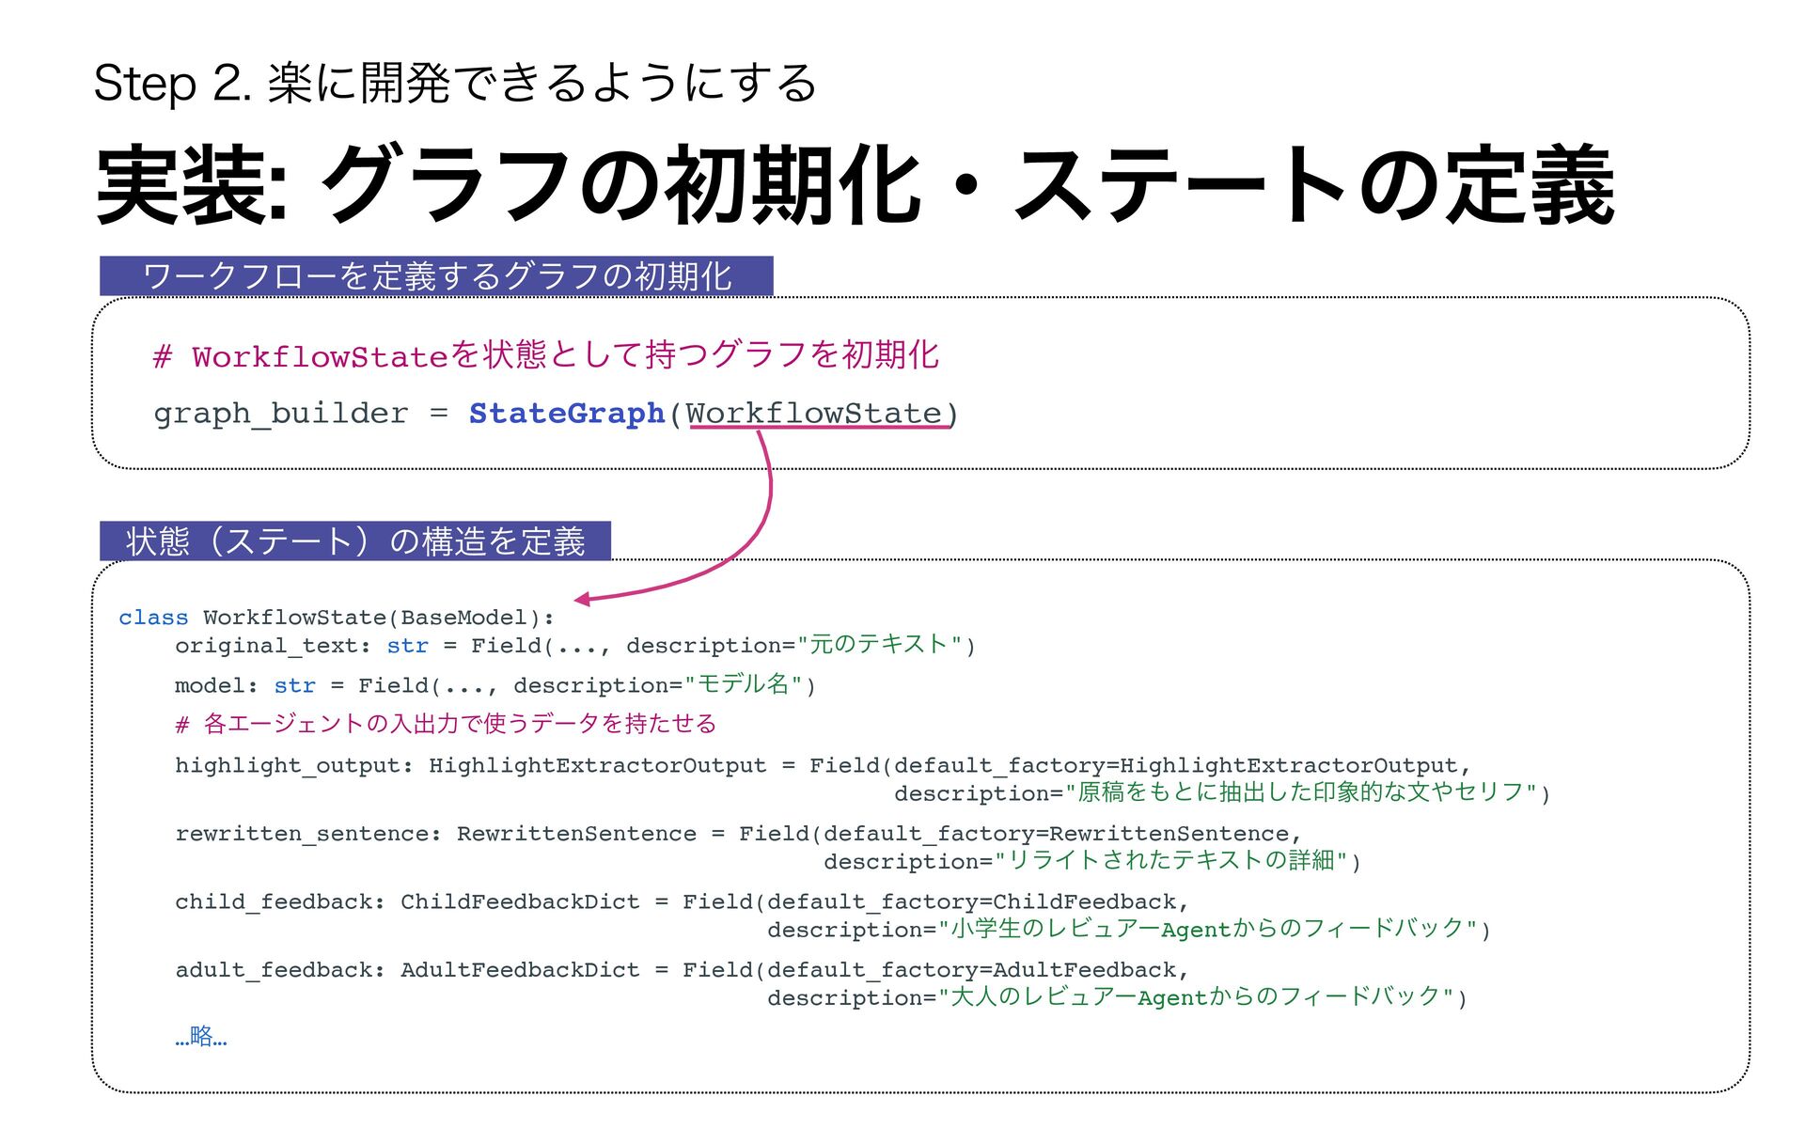Click the pink curved arrow head

click(x=583, y=599)
